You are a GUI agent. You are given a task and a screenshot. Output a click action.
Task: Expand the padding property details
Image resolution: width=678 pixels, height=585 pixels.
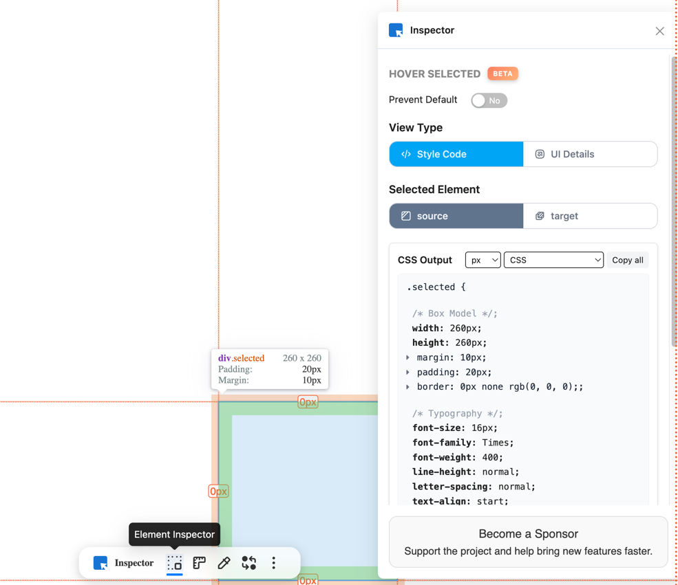407,372
